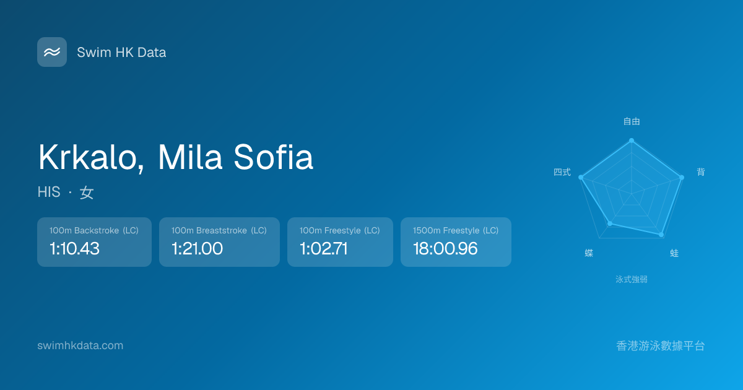Click the 蝶 butterfly radar axis label
This screenshot has height=390, width=743.
pos(589,253)
